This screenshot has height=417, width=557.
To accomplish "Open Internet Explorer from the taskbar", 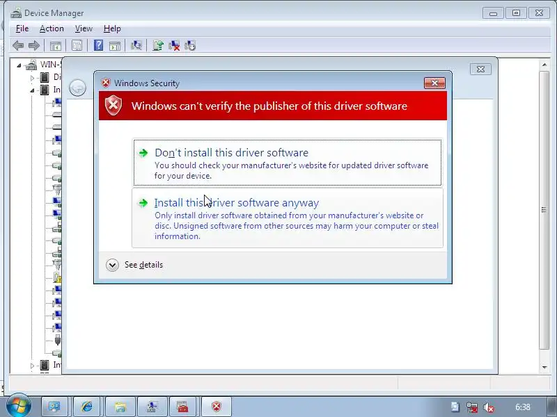I will [x=87, y=407].
